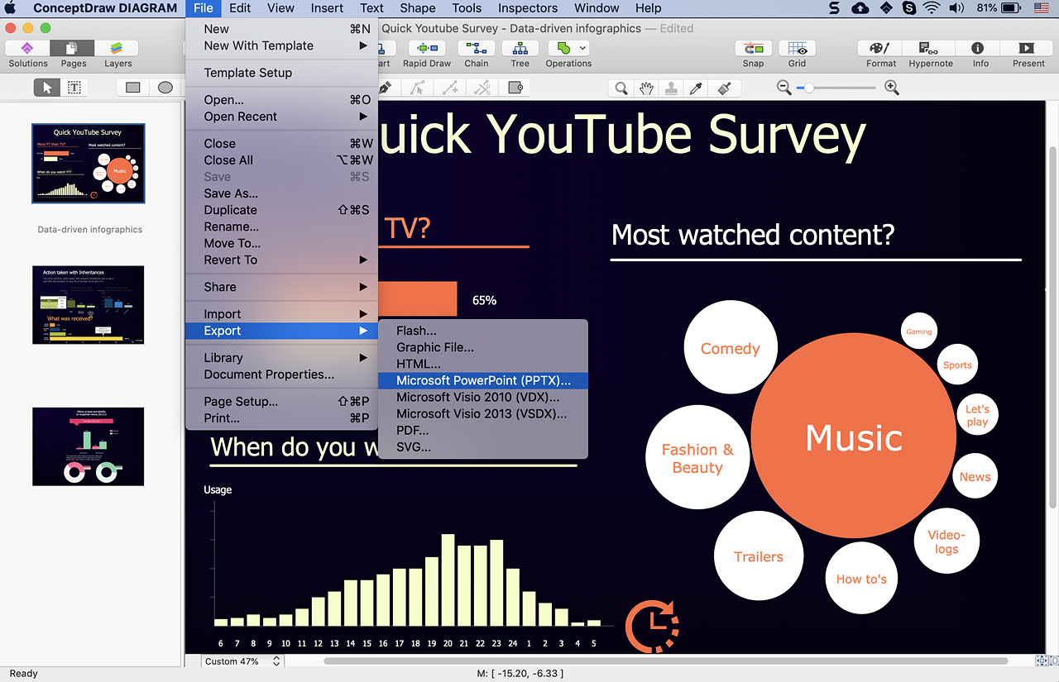
Task: Open the Format inspector
Action: point(881,55)
